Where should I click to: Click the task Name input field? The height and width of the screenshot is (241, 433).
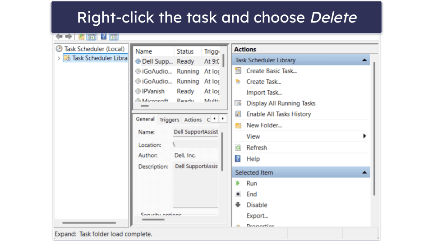point(196,132)
